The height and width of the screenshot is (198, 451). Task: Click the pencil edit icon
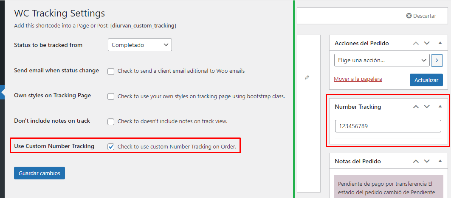(307, 77)
